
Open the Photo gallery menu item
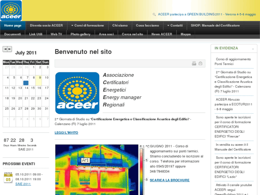tap(80, 34)
